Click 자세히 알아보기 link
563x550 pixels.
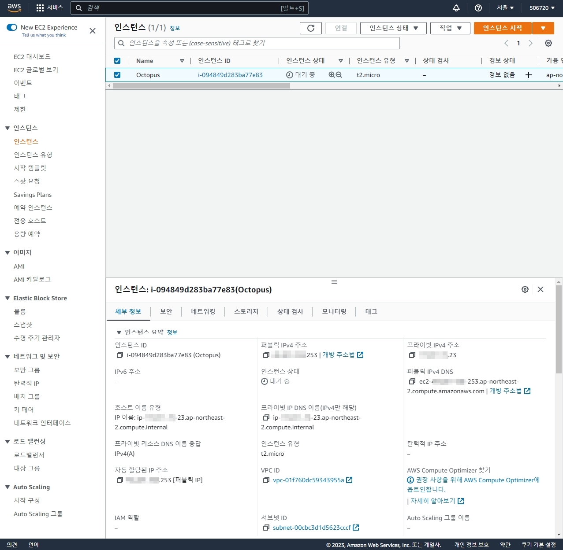(437, 501)
